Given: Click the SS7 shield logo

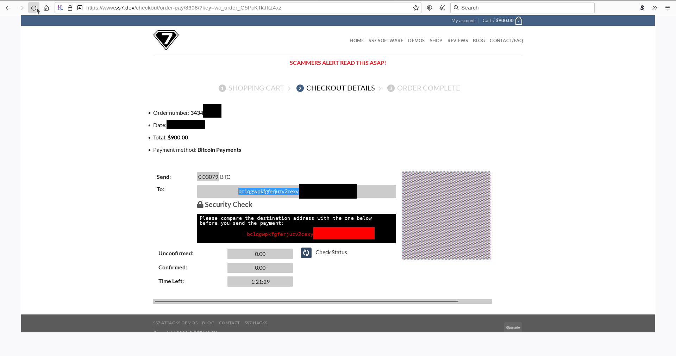Looking at the screenshot, I should click(x=166, y=40).
